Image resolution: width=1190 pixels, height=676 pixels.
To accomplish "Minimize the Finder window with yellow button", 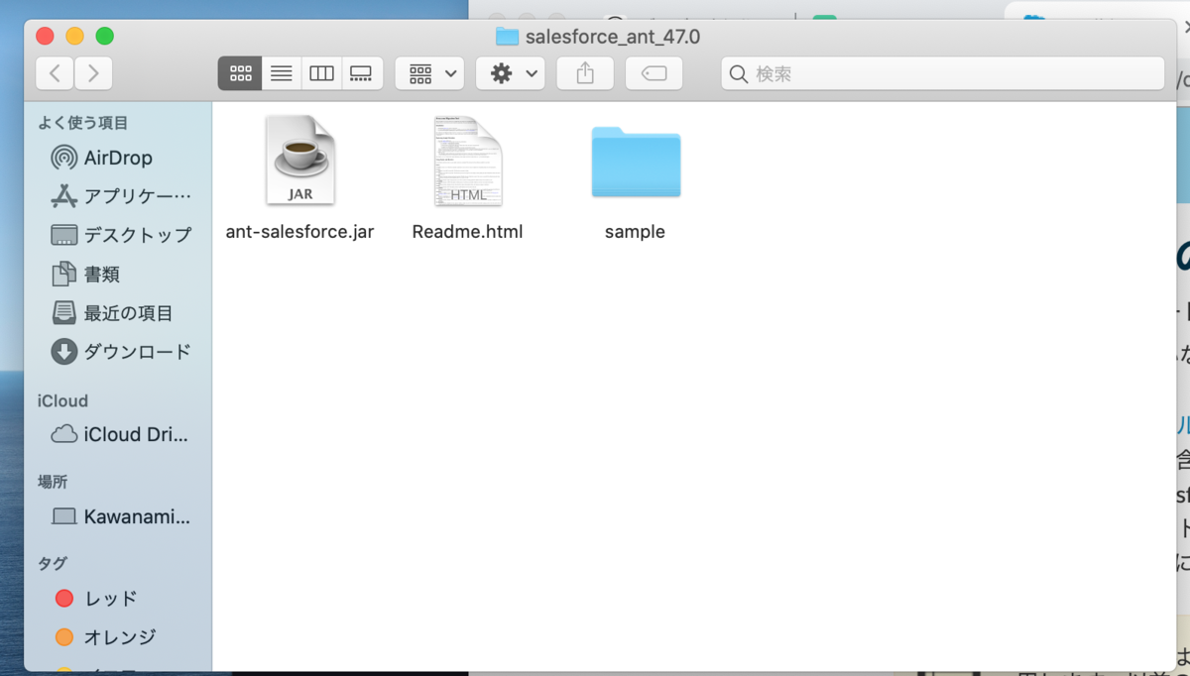I will 74,37.
